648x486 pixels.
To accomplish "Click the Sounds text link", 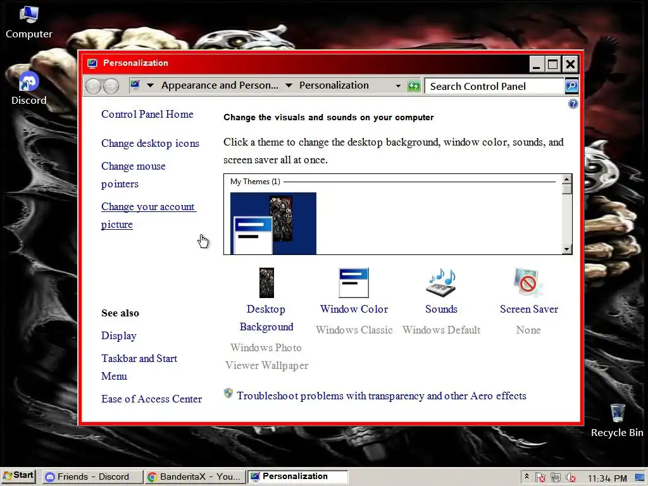I will pos(441,309).
